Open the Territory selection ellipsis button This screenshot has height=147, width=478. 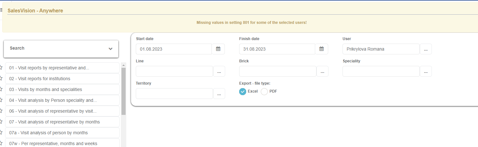click(219, 94)
